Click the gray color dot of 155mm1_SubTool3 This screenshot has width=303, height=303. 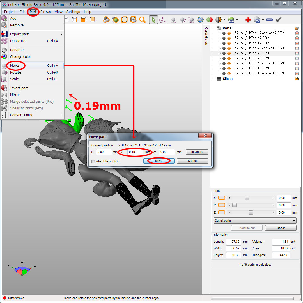tap(224, 43)
